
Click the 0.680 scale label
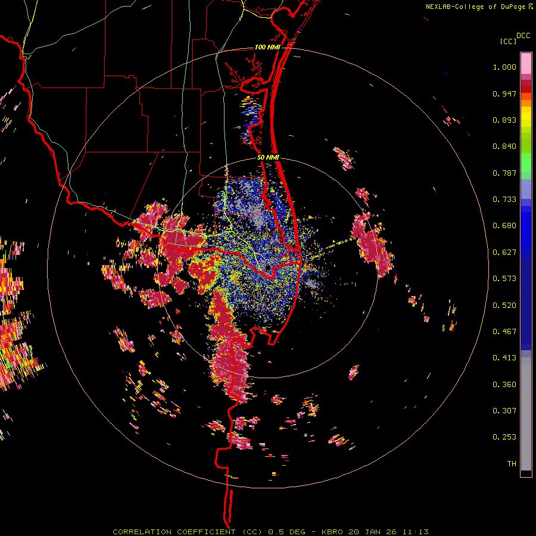504,226
